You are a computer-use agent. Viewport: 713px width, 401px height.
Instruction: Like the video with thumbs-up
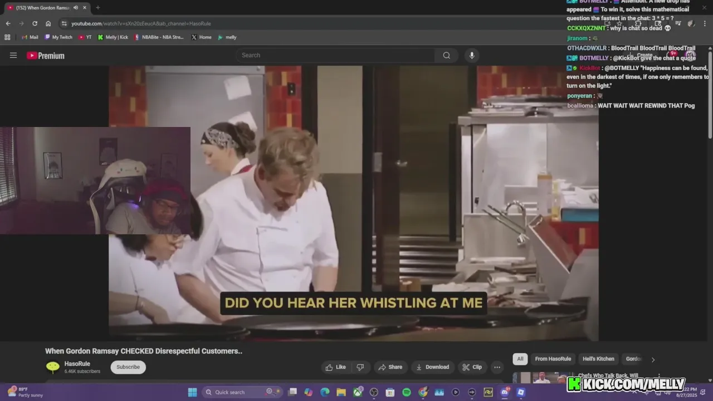pyautogui.click(x=336, y=367)
